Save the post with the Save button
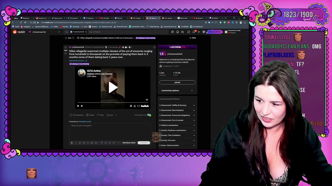 [109, 115]
